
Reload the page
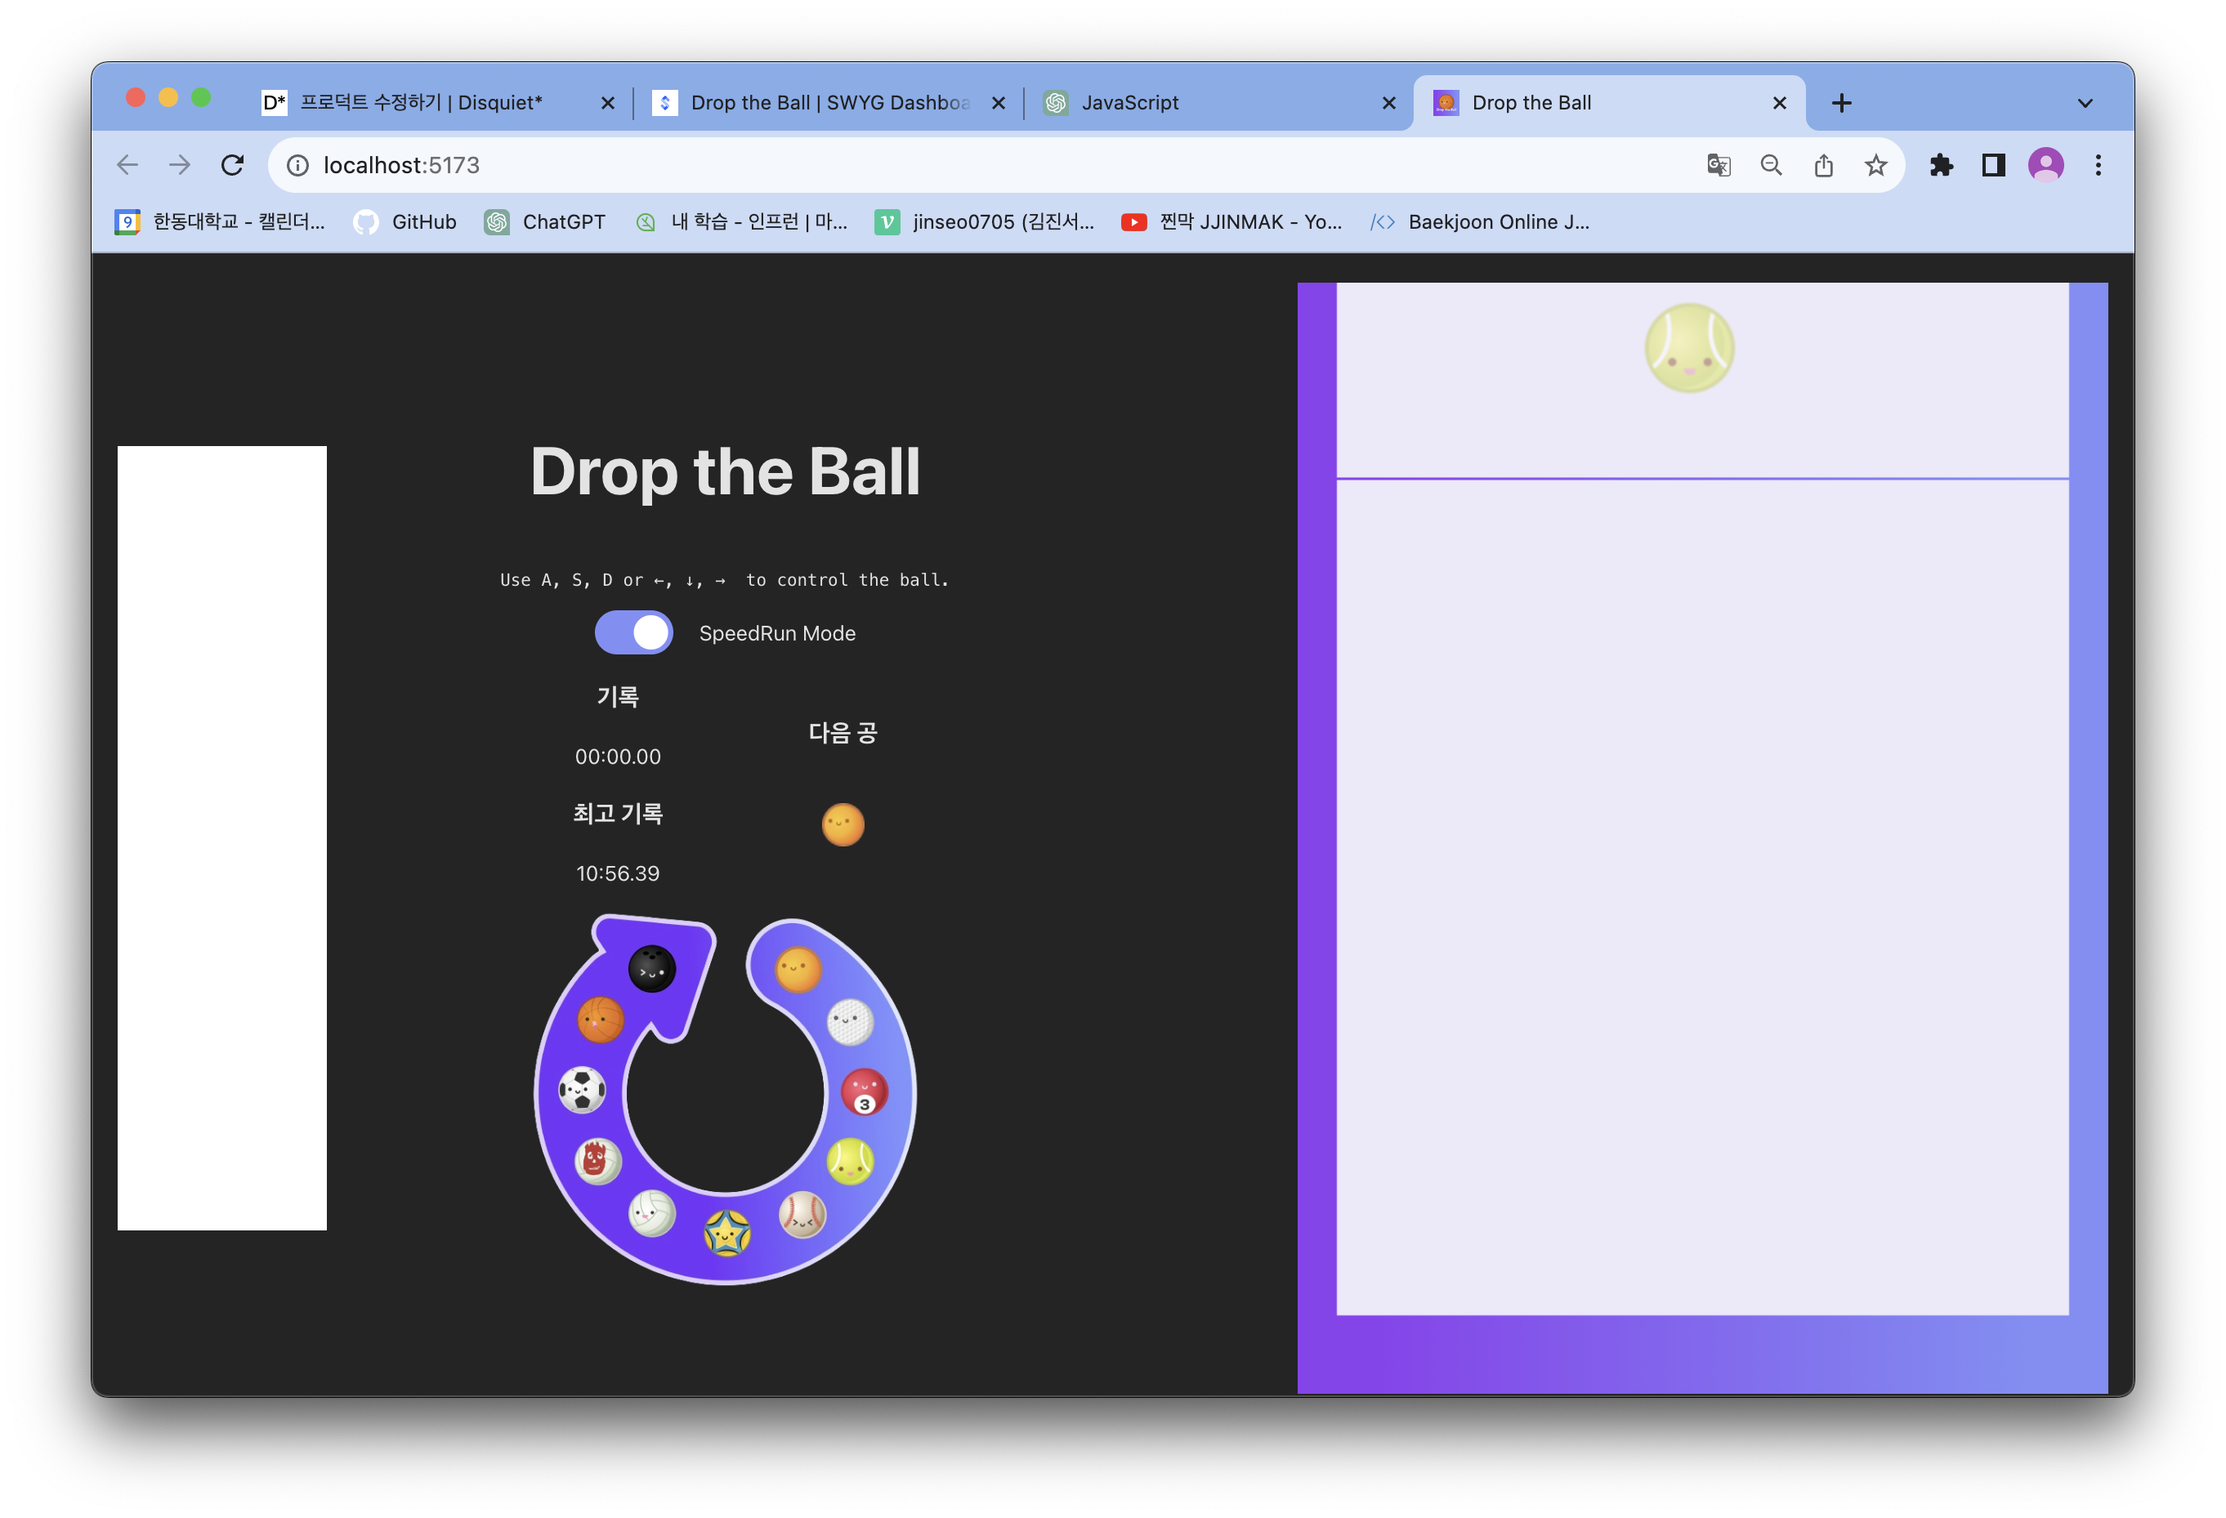[232, 165]
